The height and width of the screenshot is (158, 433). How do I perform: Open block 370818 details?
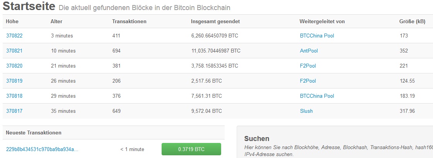pyautogui.click(x=14, y=96)
